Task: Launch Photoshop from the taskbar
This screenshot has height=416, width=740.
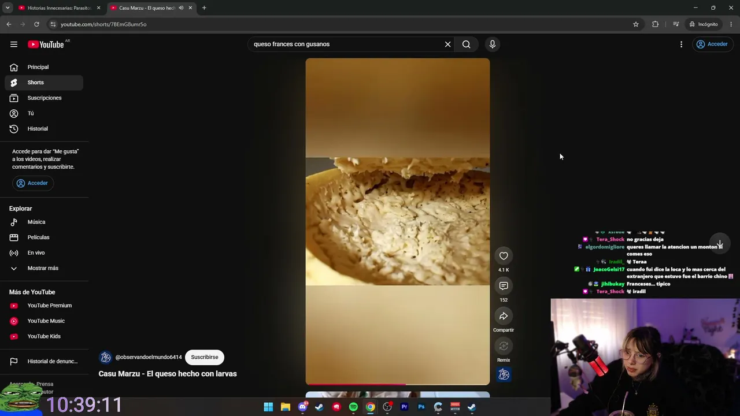Action: tap(421, 407)
